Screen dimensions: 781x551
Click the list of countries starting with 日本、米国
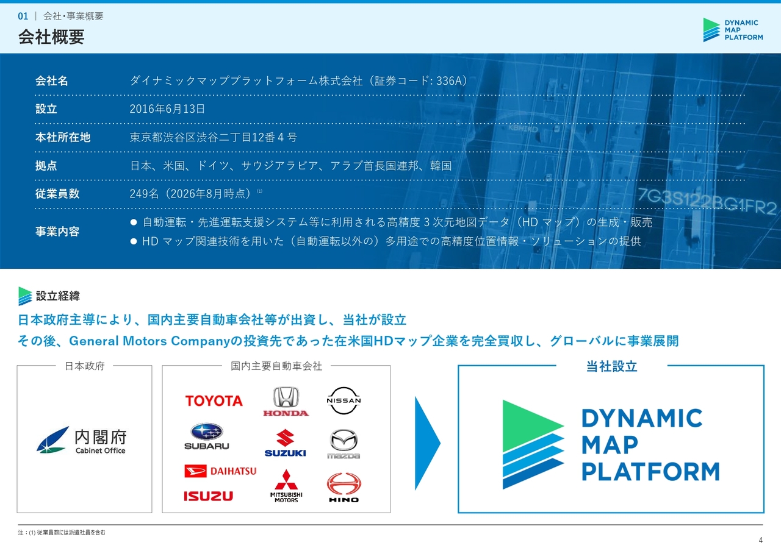291,165
